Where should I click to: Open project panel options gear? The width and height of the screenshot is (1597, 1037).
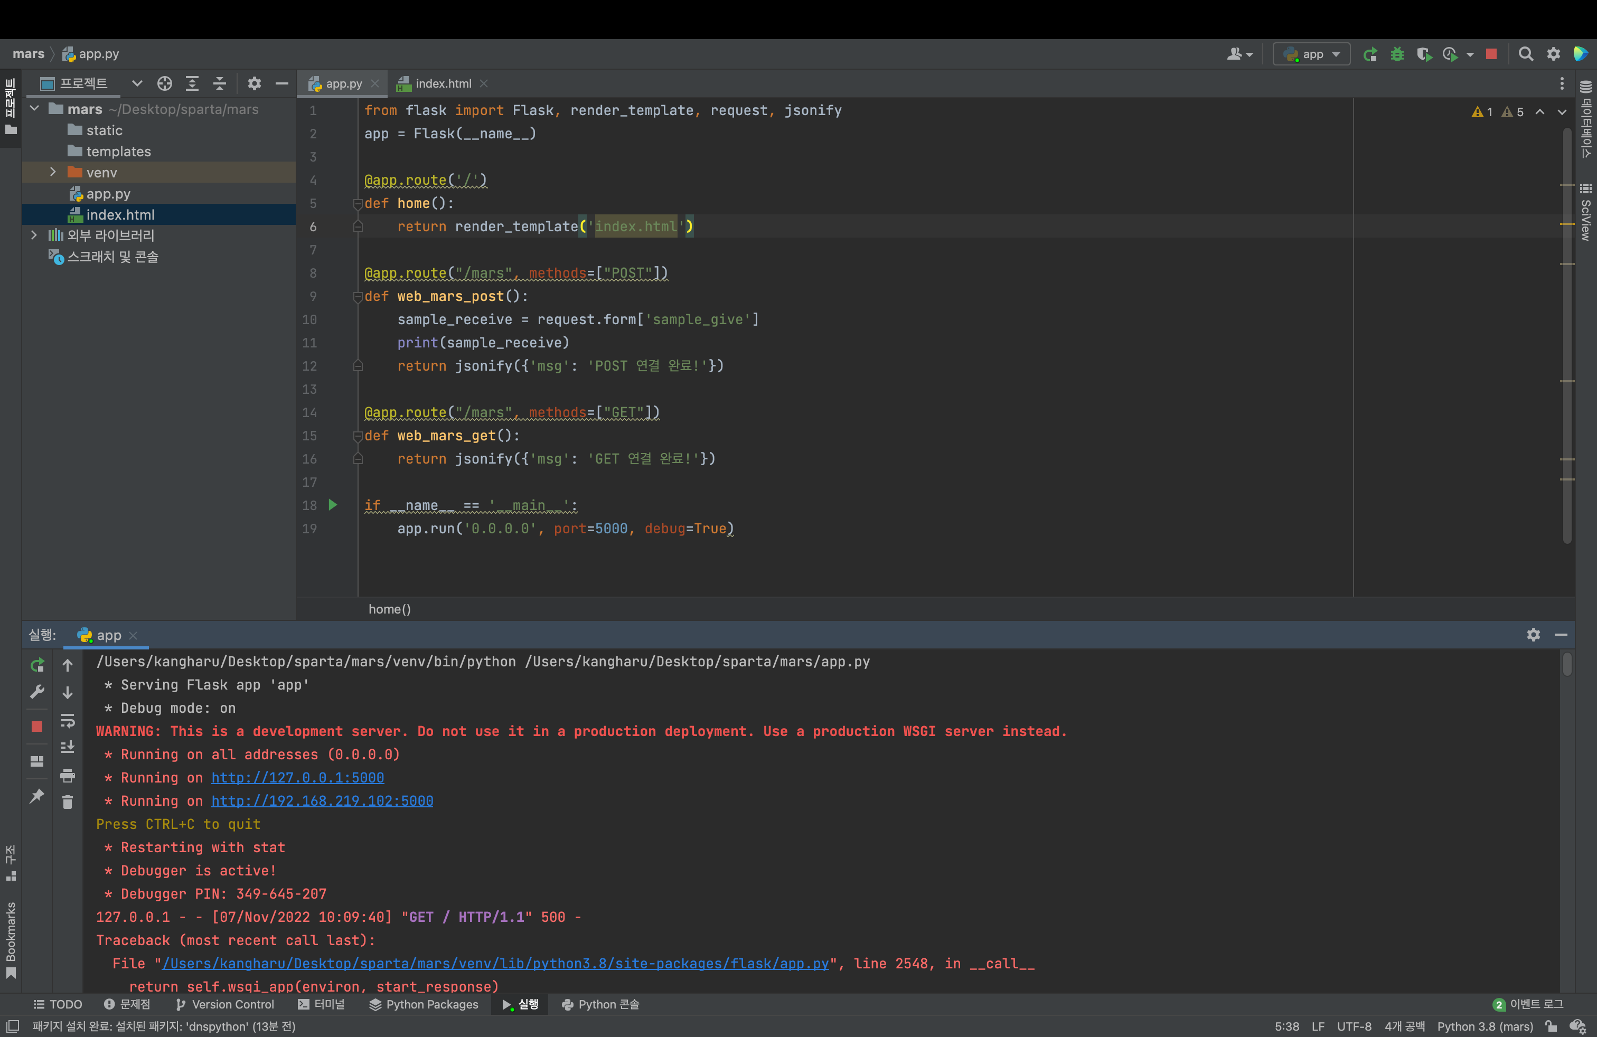pos(253,83)
